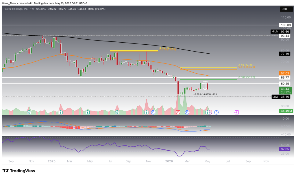Click the 0.382 (53.80) Fibonacci label

coord(247,77)
